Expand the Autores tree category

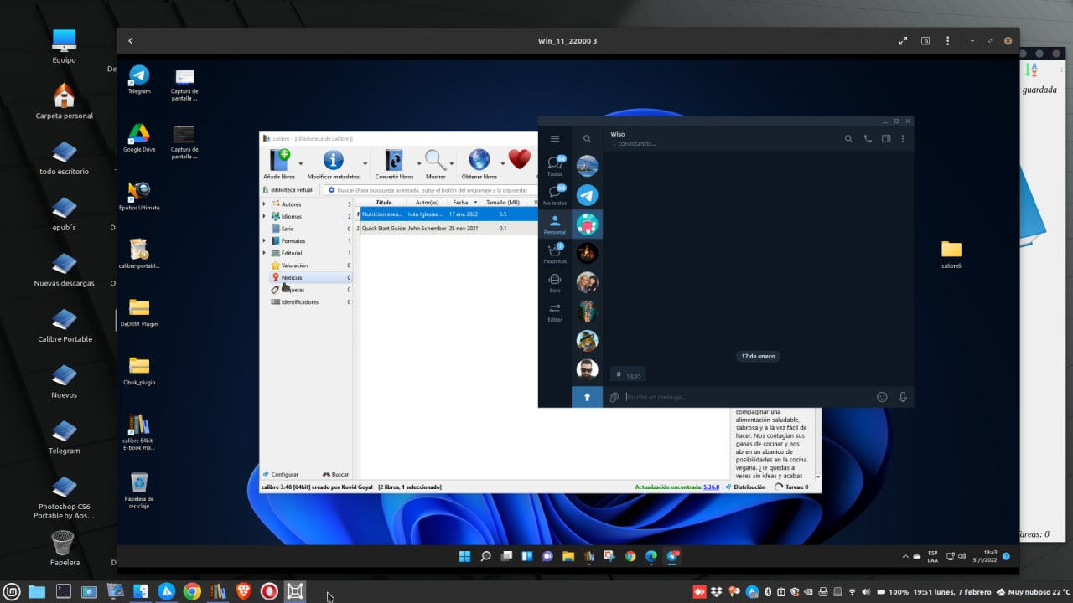click(x=265, y=204)
